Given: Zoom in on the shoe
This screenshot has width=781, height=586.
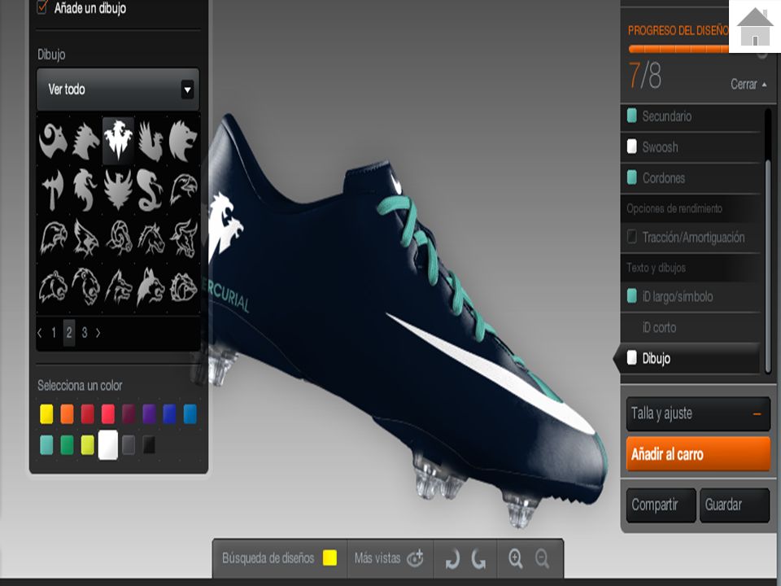Looking at the screenshot, I should pos(516,558).
